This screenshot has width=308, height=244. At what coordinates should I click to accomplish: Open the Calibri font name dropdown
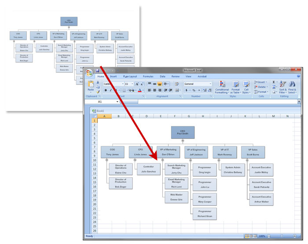click(x=123, y=84)
